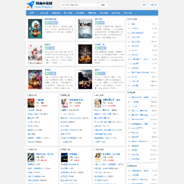Click the title link beside the teal moon cover
184x184 pixels.
(x=51, y=19)
